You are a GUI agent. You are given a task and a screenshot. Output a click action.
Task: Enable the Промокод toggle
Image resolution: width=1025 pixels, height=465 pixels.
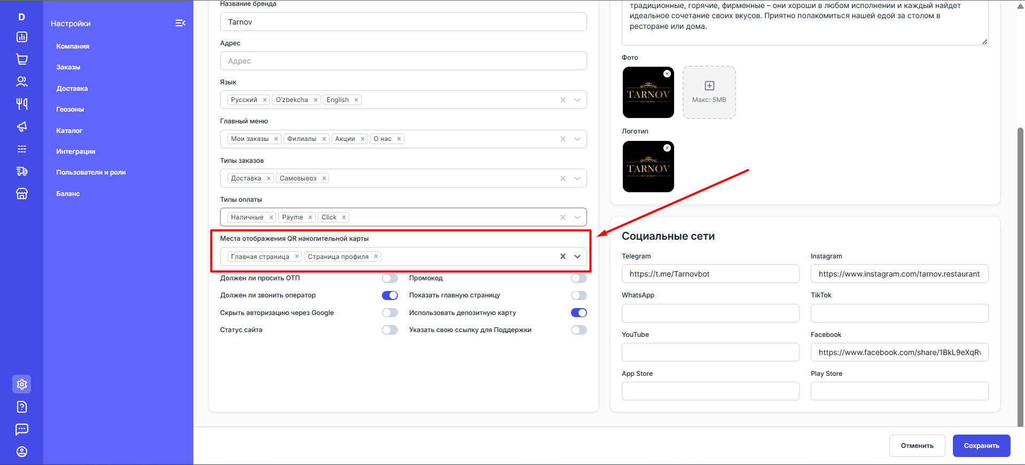pos(578,278)
